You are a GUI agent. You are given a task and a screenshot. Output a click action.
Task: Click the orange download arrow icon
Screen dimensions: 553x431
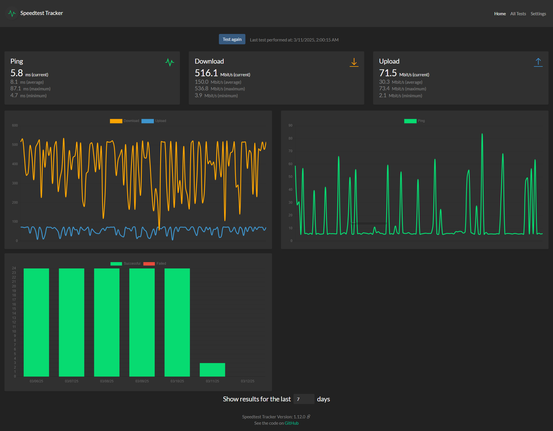click(354, 62)
